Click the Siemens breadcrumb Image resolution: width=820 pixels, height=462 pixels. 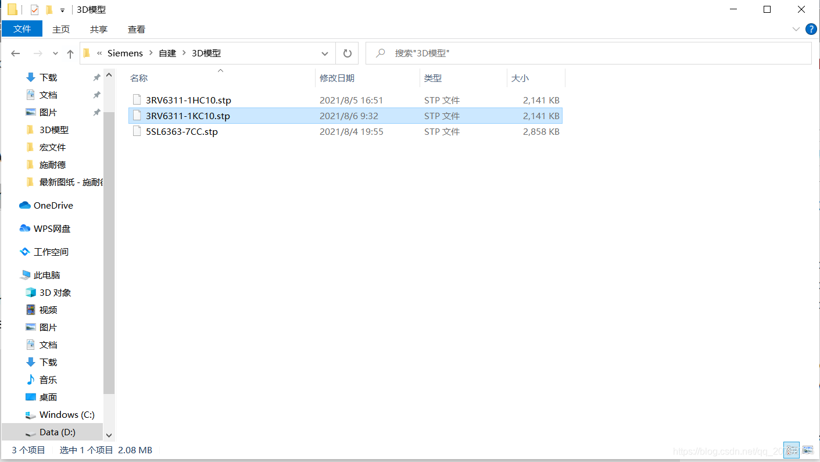coord(125,53)
